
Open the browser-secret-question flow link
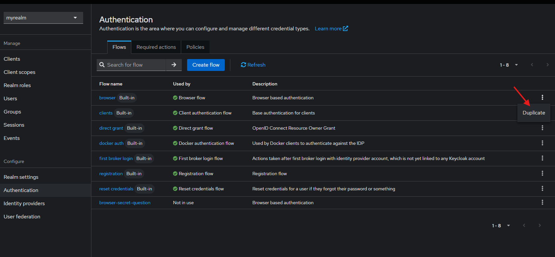125,203
